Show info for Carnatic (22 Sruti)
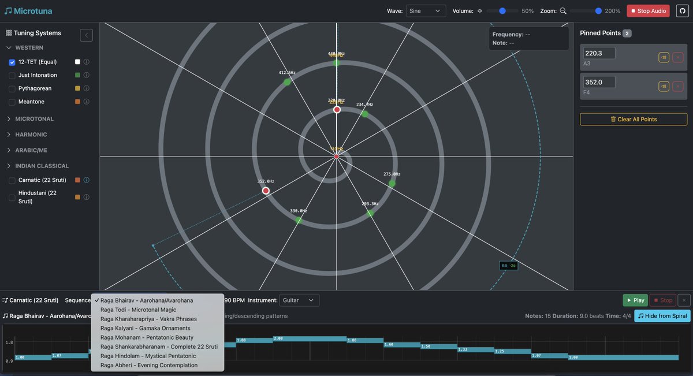693x376 pixels. 86,180
